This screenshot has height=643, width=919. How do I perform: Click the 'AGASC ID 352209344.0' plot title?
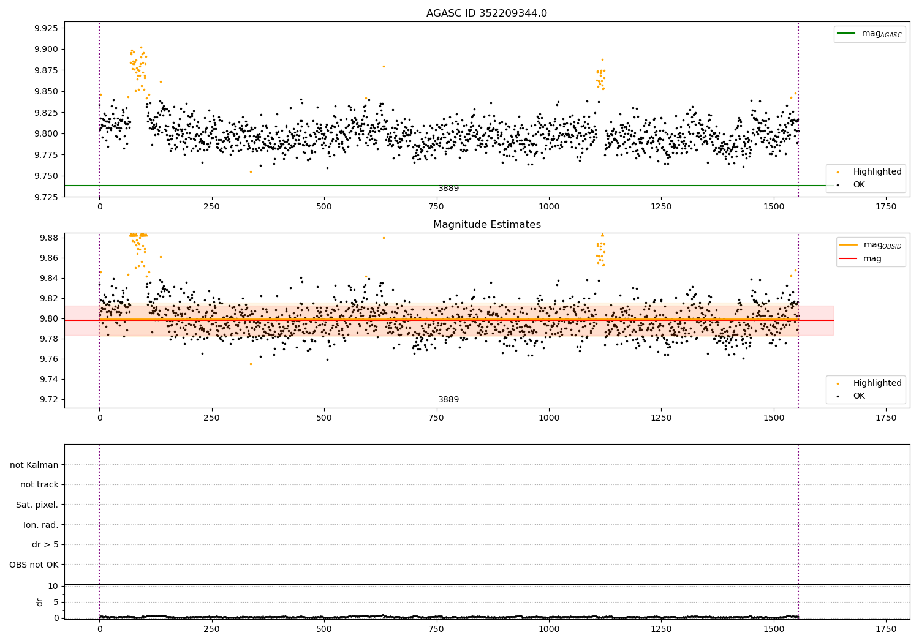pos(486,13)
